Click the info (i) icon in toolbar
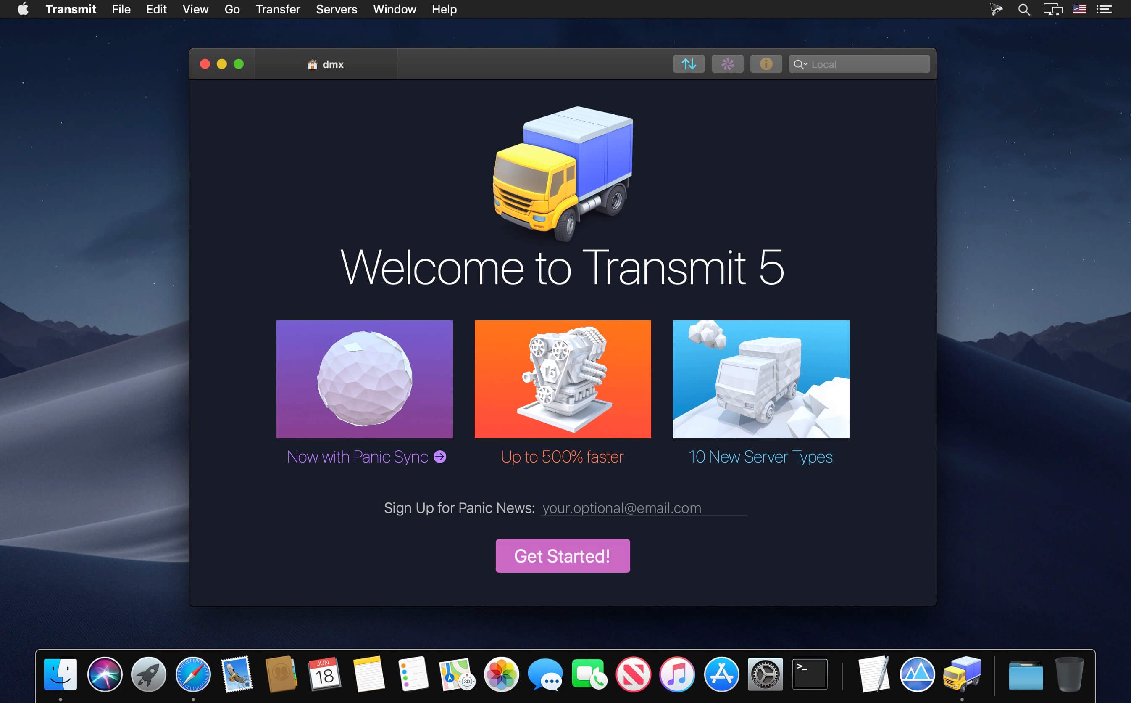This screenshot has width=1131, height=703. (766, 63)
